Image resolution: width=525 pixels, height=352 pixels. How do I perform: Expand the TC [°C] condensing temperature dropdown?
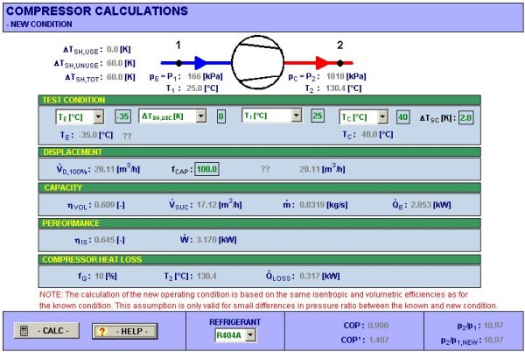point(362,116)
